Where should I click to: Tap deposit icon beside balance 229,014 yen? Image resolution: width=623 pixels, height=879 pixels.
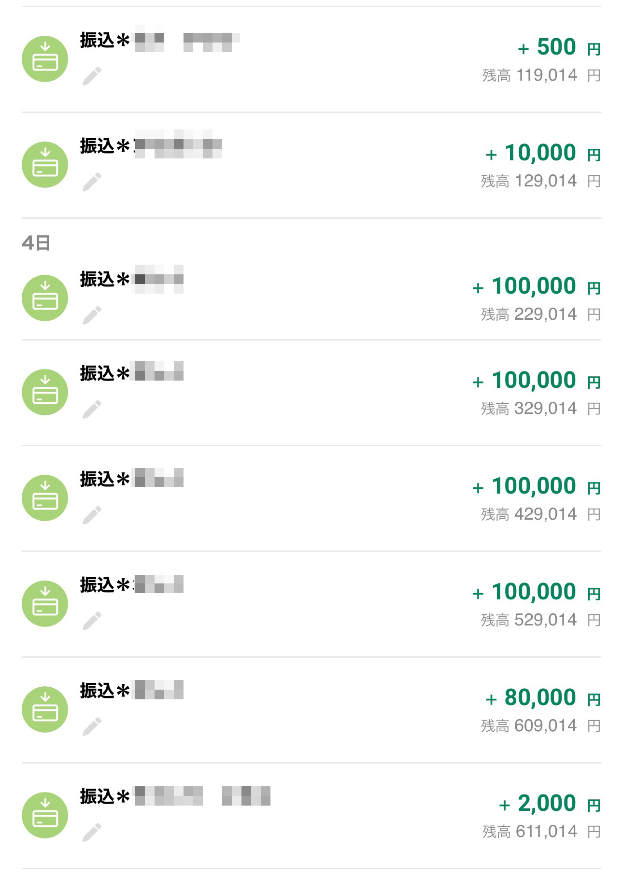(45, 298)
